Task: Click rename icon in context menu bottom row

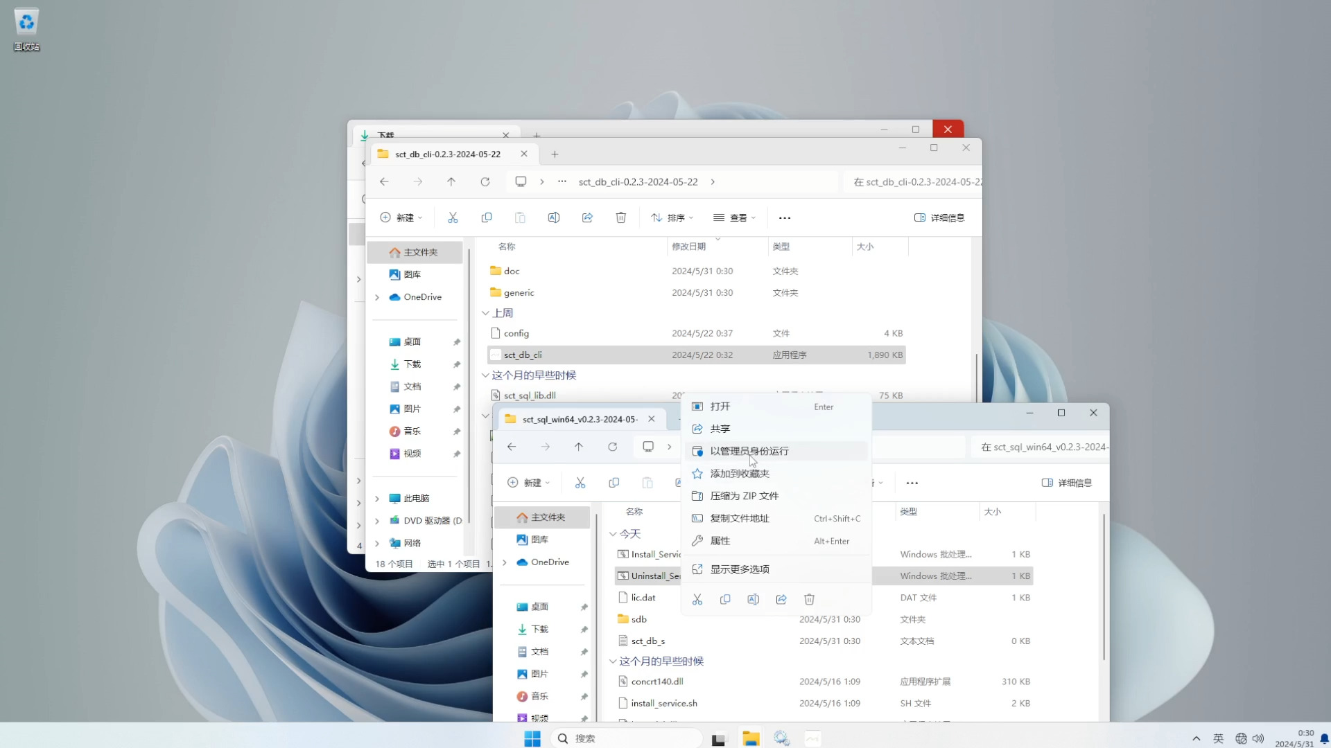Action: click(753, 600)
